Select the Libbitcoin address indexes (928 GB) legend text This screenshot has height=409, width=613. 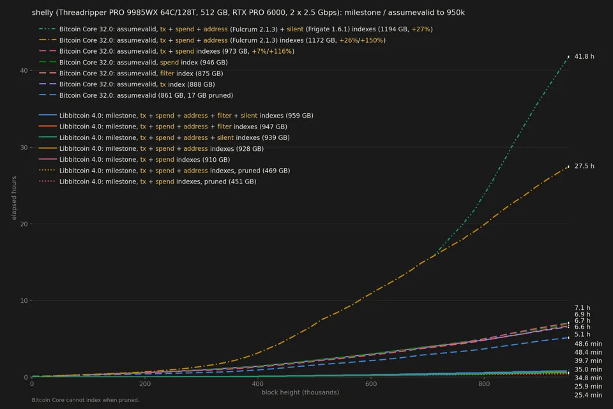(162, 149)
